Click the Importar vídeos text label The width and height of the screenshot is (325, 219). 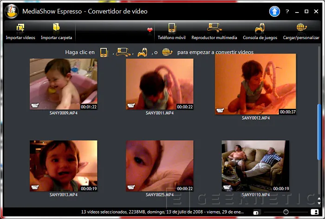[x=20, y=38]
